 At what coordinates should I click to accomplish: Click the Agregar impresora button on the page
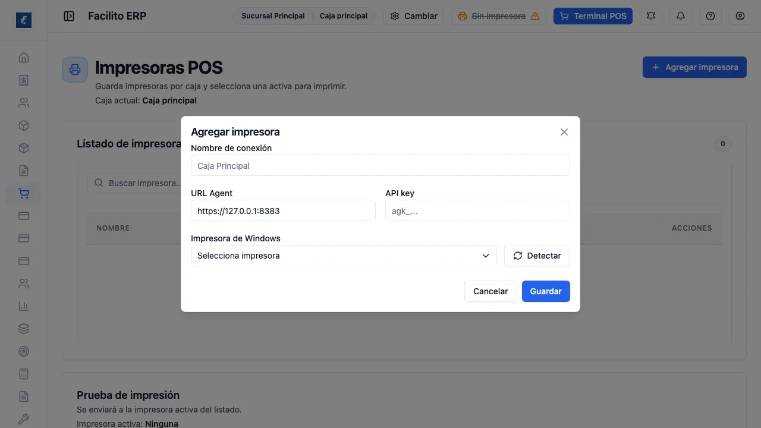pos(694,67)
